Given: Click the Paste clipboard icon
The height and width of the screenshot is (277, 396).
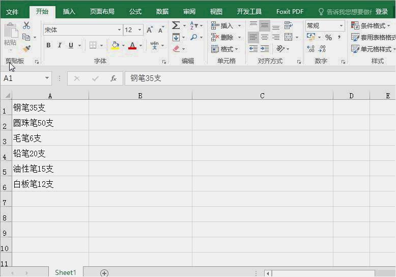Looking at the screenshot, I should tap(11, 31).
